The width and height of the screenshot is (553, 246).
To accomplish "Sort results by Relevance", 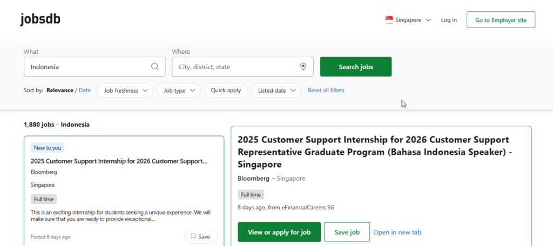I will click(60, 90).
